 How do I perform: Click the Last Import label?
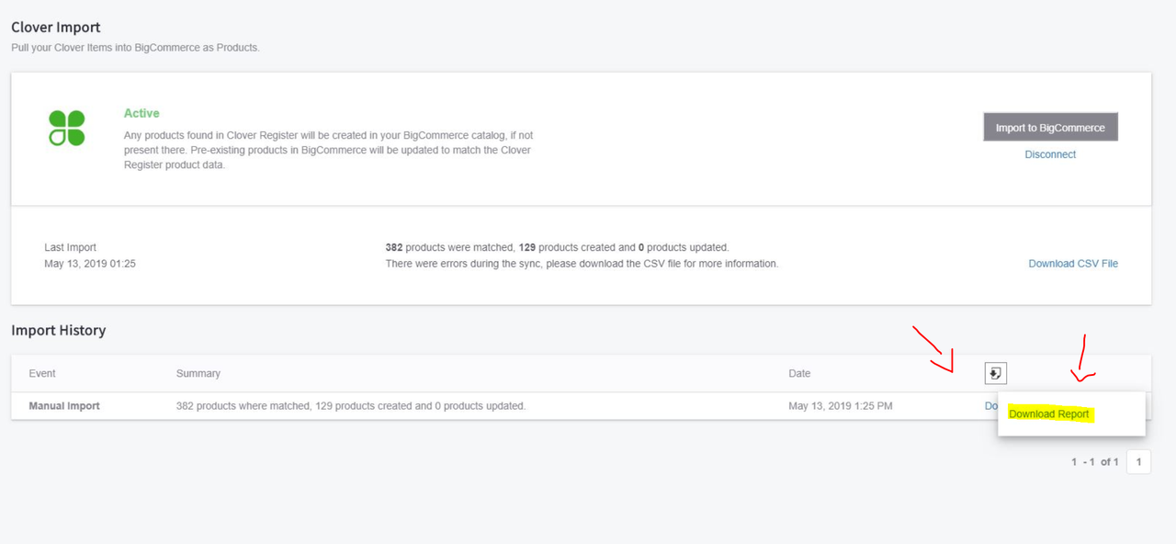click(70, 247)
